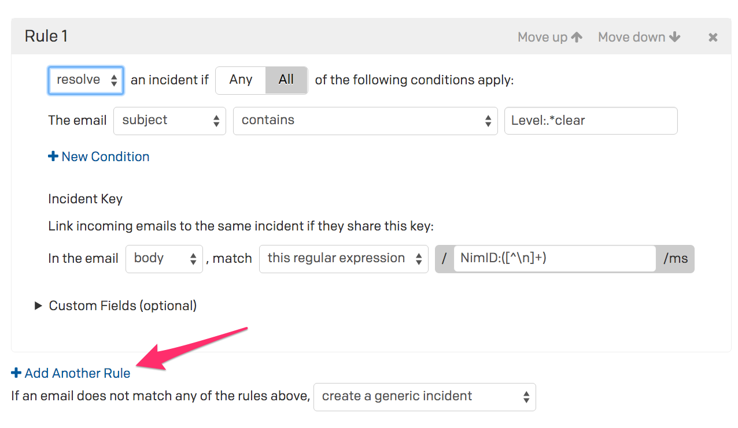Viewport: 738px width, 428px height.
Task: Open the resolve action dropdown
Action: (86, 80)
